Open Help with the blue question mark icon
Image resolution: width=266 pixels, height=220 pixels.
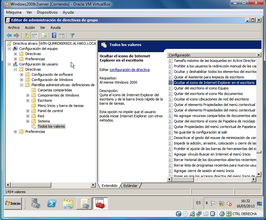(54, 36)
